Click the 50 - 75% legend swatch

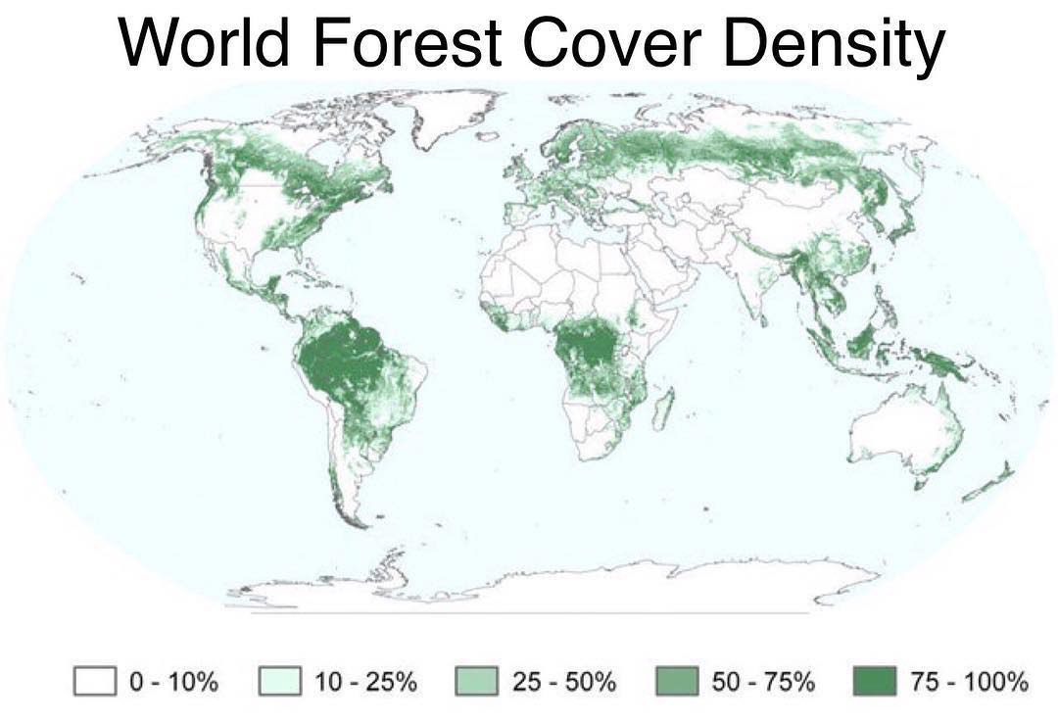(x=678, y=681)
